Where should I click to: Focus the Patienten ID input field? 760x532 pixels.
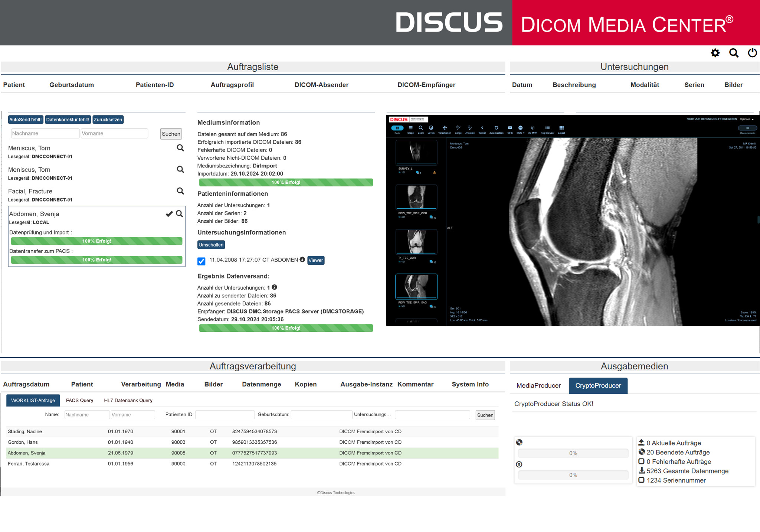[225, 415]
